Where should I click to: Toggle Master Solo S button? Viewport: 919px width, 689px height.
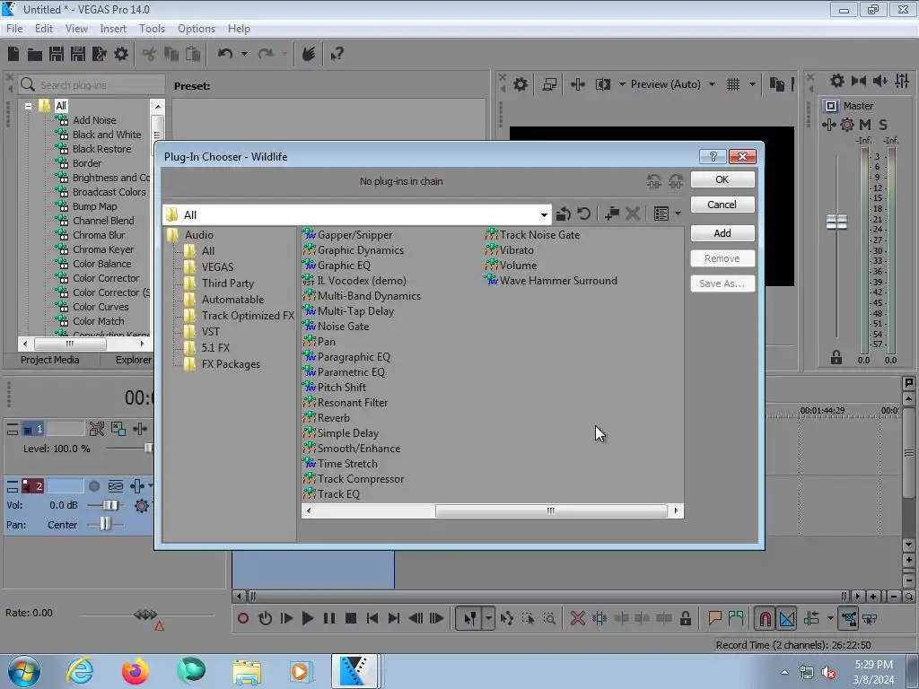click(883, 125)
